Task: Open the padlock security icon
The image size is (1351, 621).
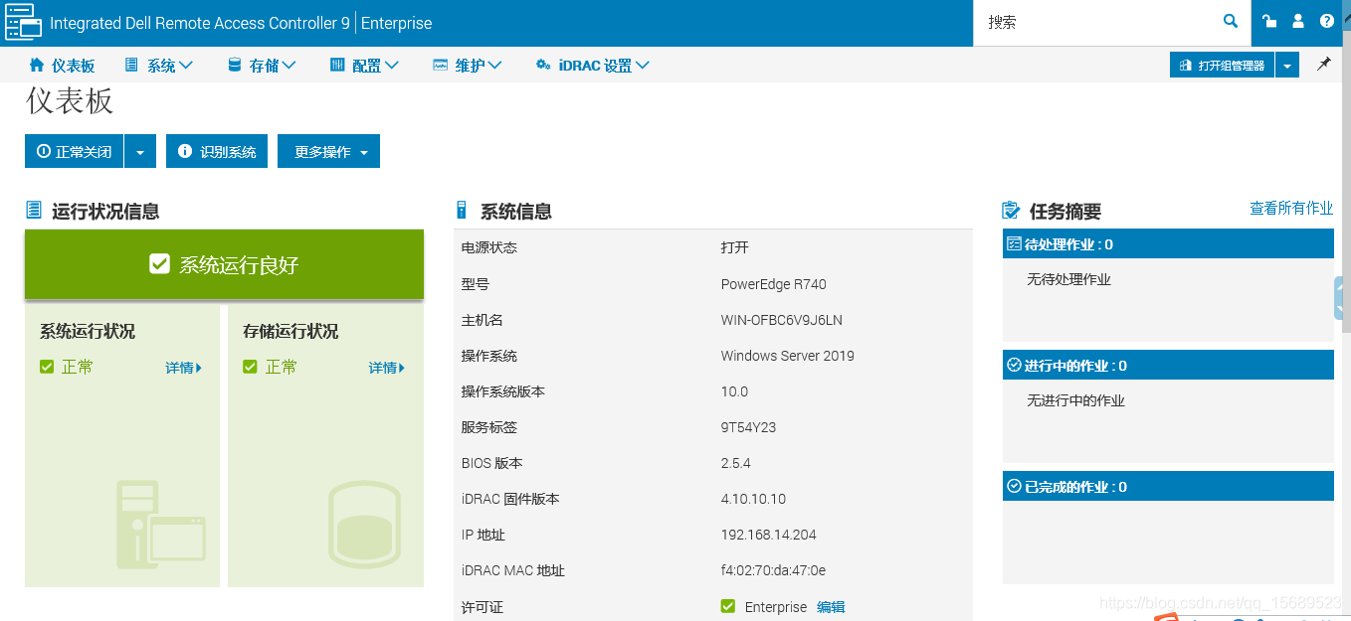Action: pos(1268,20)
